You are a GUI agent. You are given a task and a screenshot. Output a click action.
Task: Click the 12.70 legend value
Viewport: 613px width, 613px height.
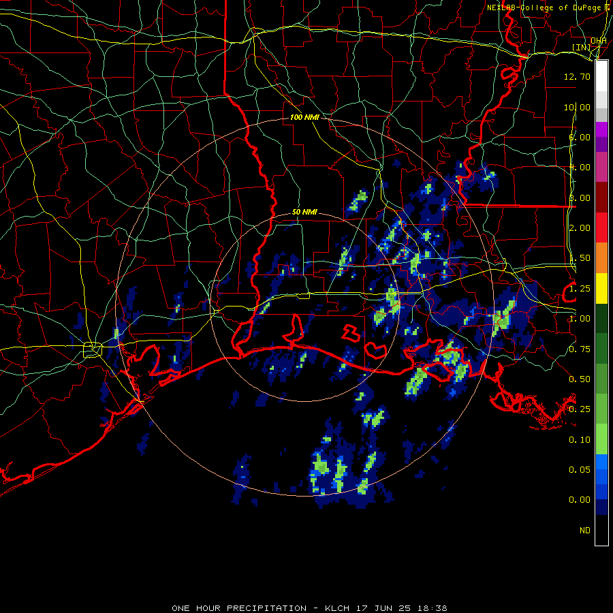pyautogui.click(x=577, y=76)
